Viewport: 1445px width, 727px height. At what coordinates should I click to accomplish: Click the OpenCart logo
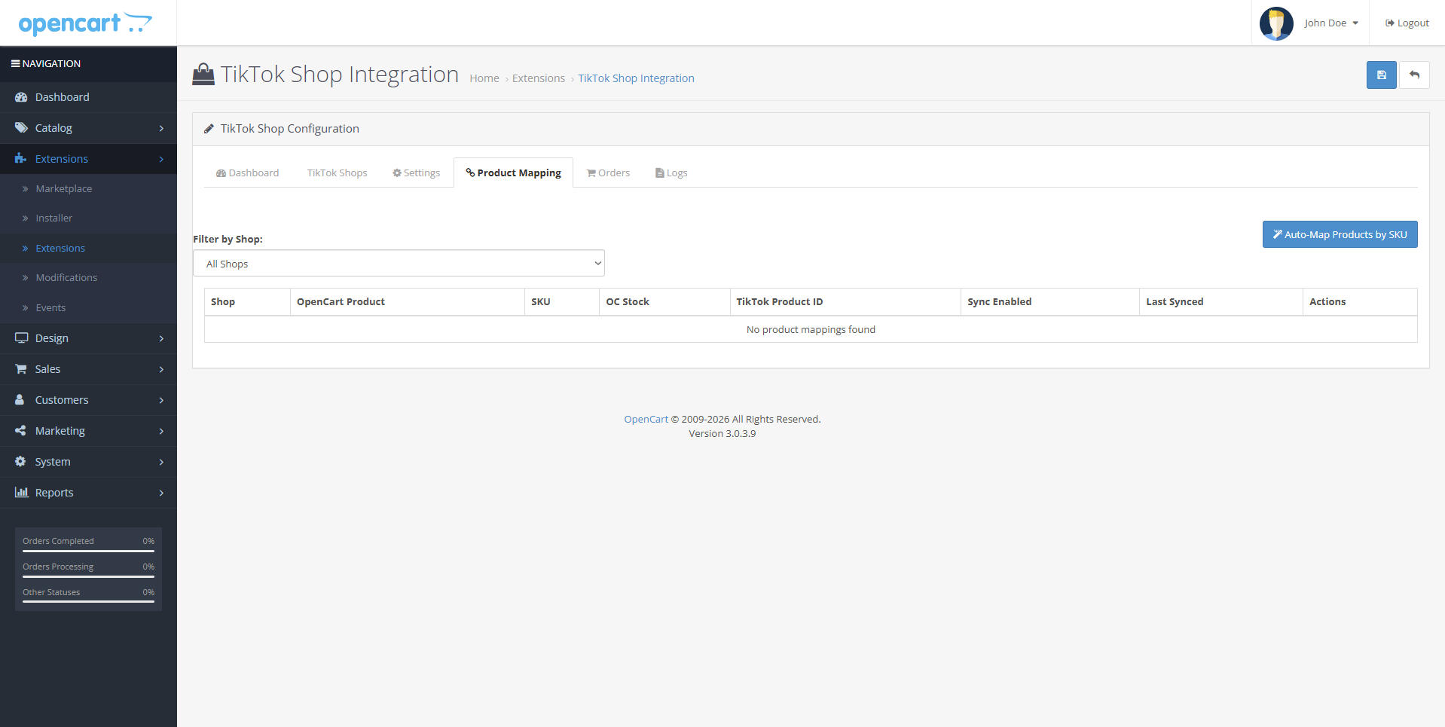pyautogui.click(x=85, y=23)
